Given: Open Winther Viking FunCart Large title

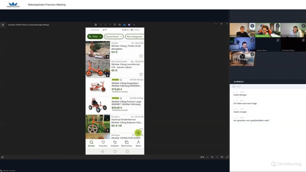Looking at the screenshot, I should (x=127, y=103).
